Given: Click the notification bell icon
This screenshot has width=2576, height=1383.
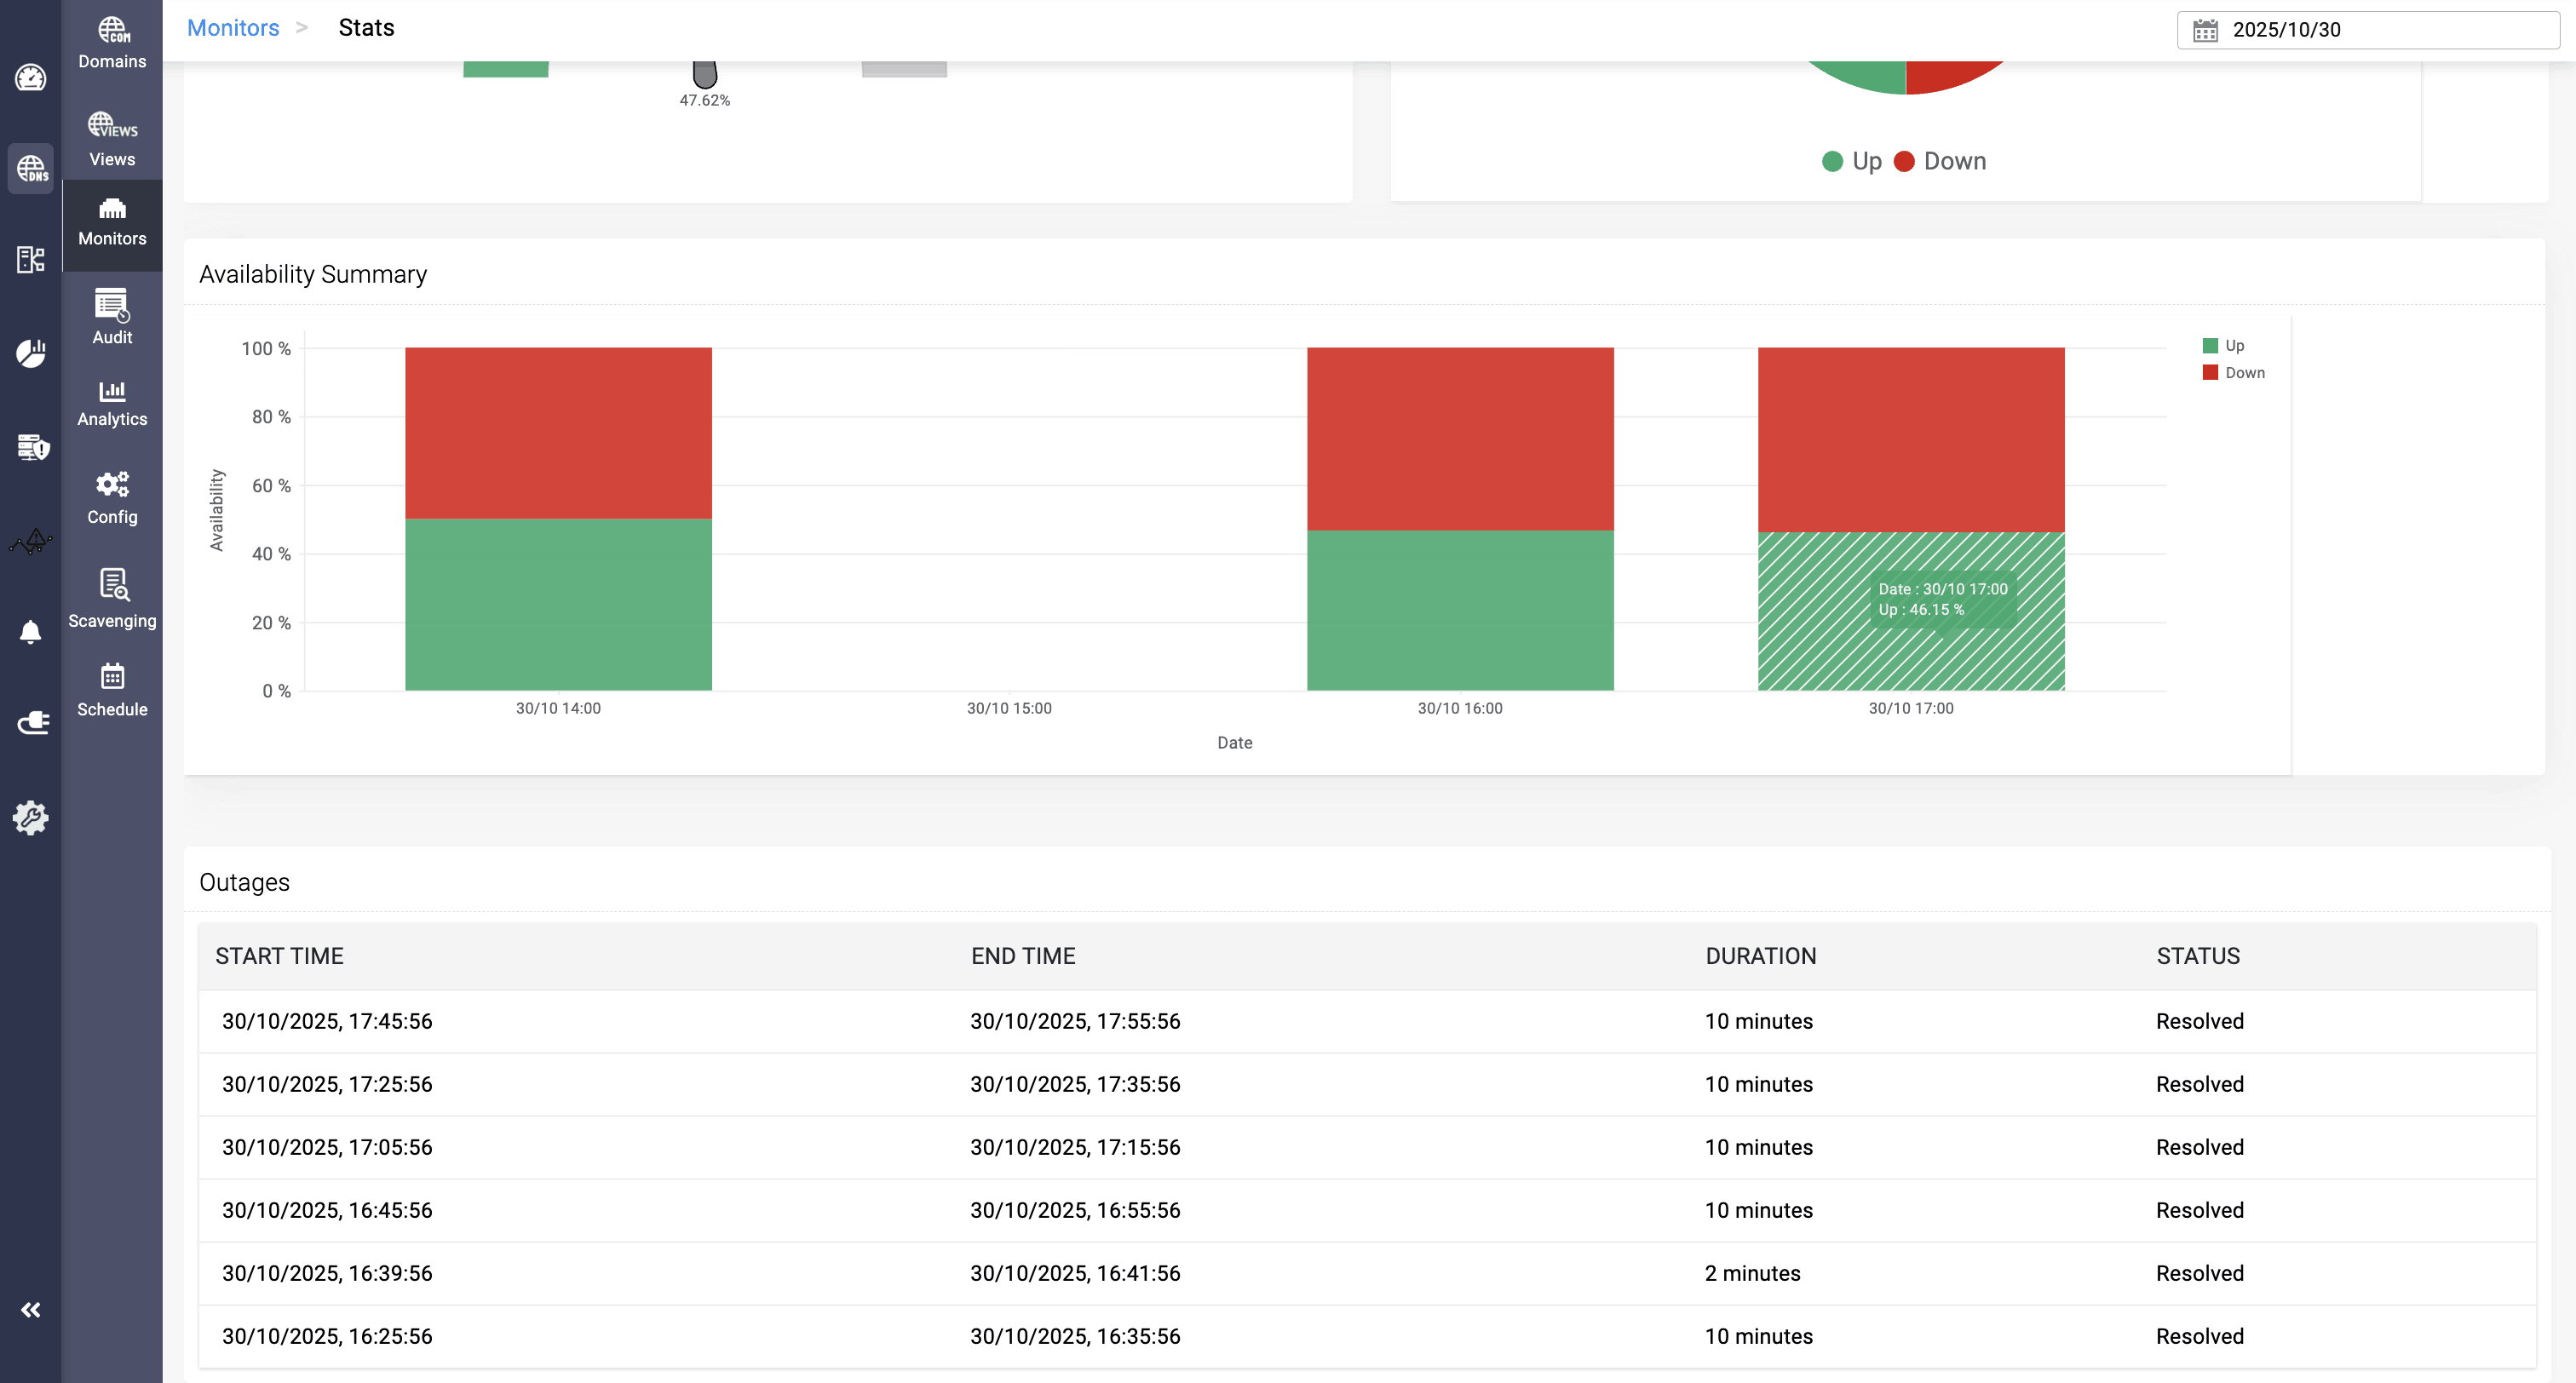Looking at the screenshot, I should tap(30, 631).
